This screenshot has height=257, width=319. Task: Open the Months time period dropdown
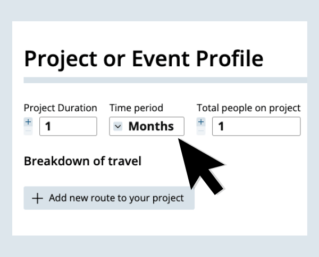click(147, 127)
